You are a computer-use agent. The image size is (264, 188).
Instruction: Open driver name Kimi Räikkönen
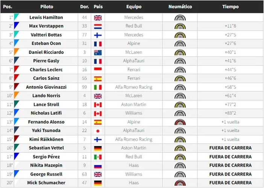click(46, 139)
